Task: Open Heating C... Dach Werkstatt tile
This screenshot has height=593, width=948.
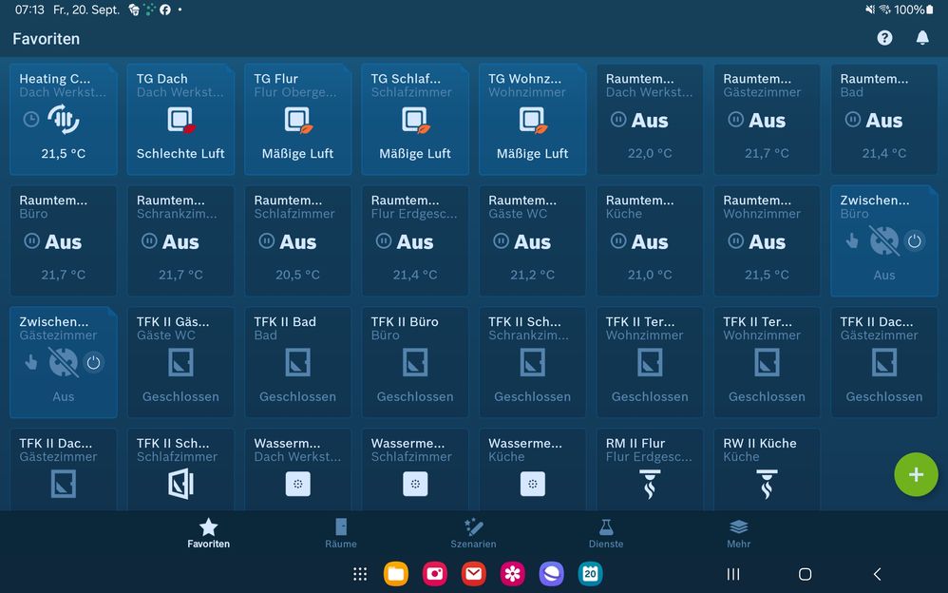Action: point(64,120)
